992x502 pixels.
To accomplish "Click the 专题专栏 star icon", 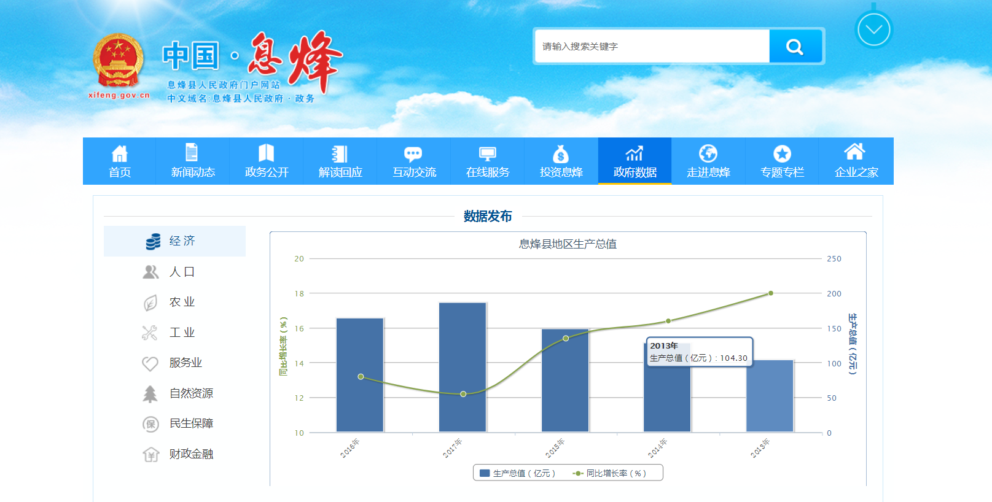I will [782, 153].
